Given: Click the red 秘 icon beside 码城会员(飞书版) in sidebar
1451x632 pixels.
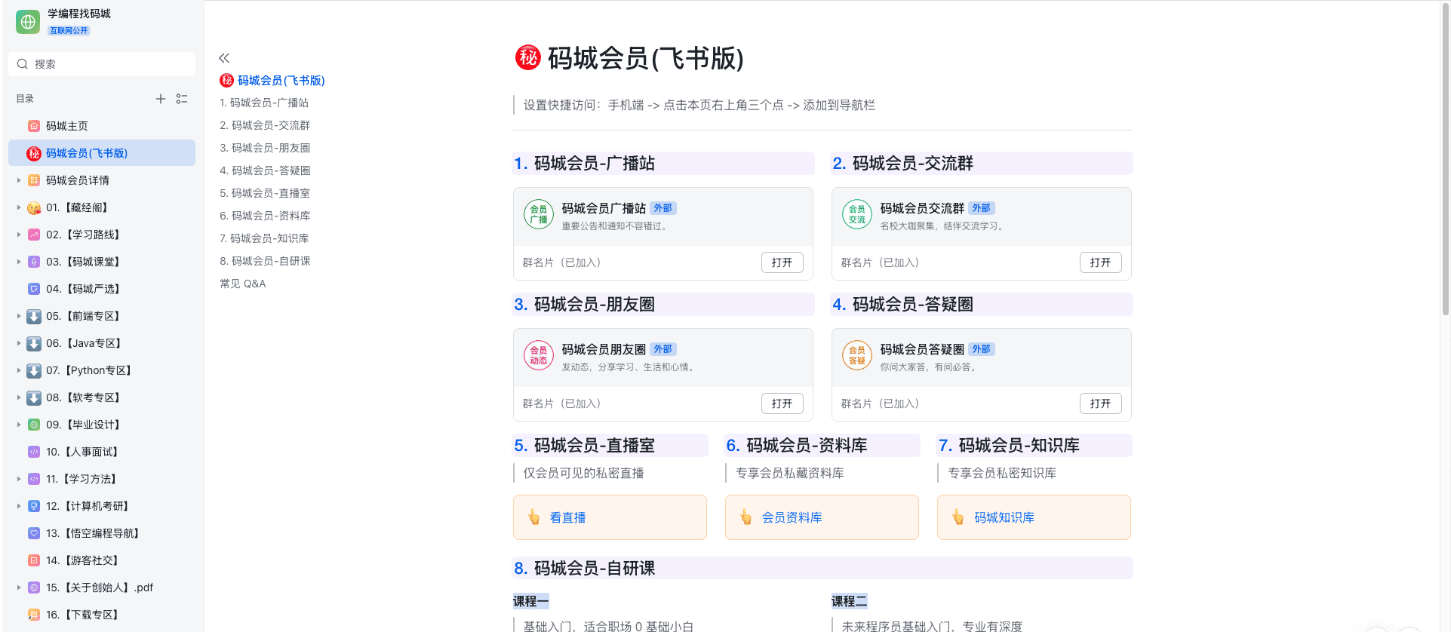Looking at the screenshot, I should 34,153.
